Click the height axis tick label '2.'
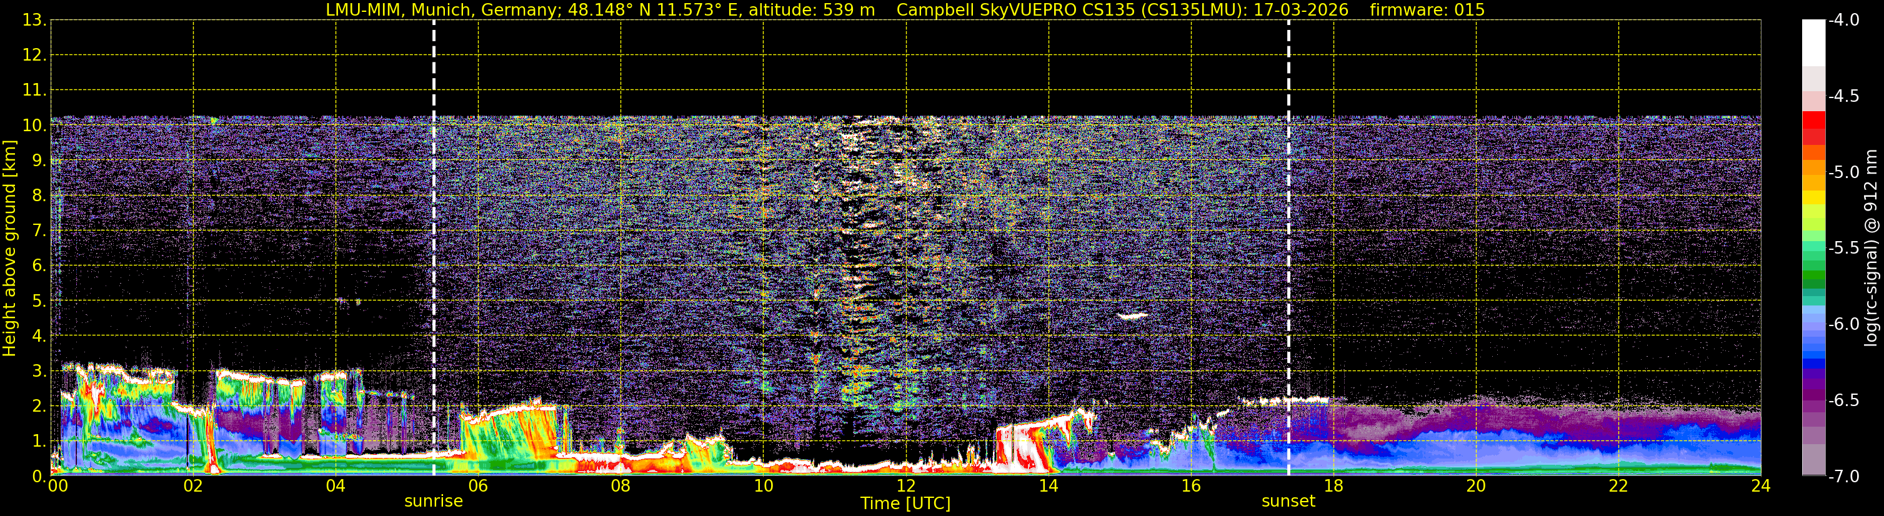This screenshot has width=1884, height=516. (x=39, y=407)
